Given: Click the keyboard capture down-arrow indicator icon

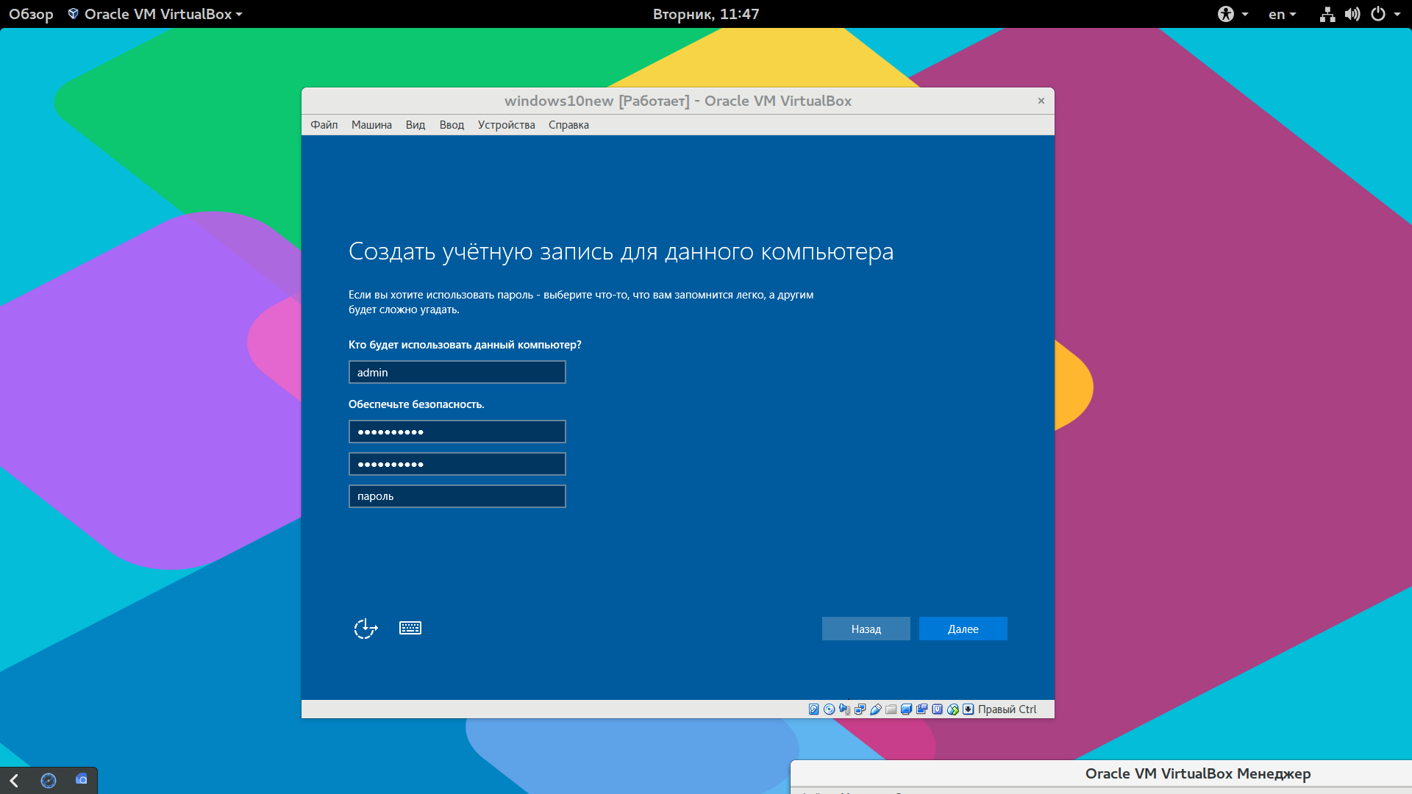Looking at the screenshot, I should (969, 709).
